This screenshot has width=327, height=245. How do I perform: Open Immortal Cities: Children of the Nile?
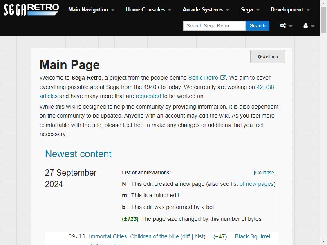(x=134, y=237)
